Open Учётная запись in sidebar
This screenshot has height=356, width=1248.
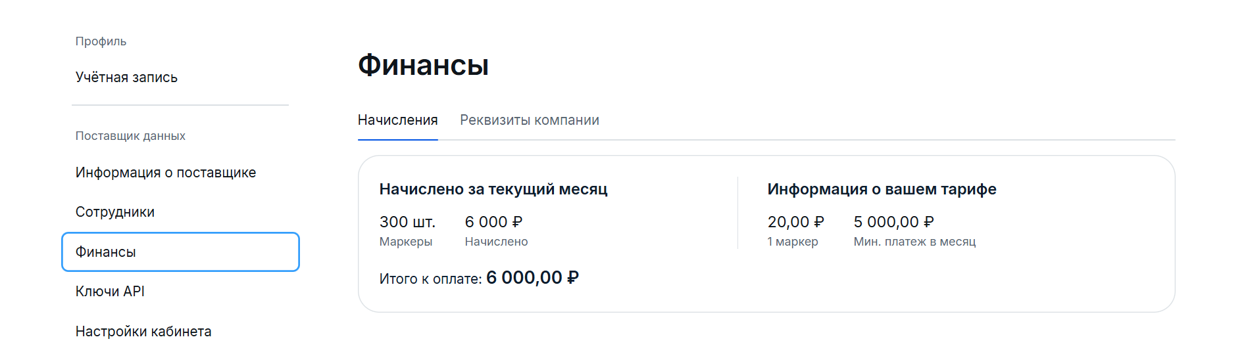coord(126,78)
